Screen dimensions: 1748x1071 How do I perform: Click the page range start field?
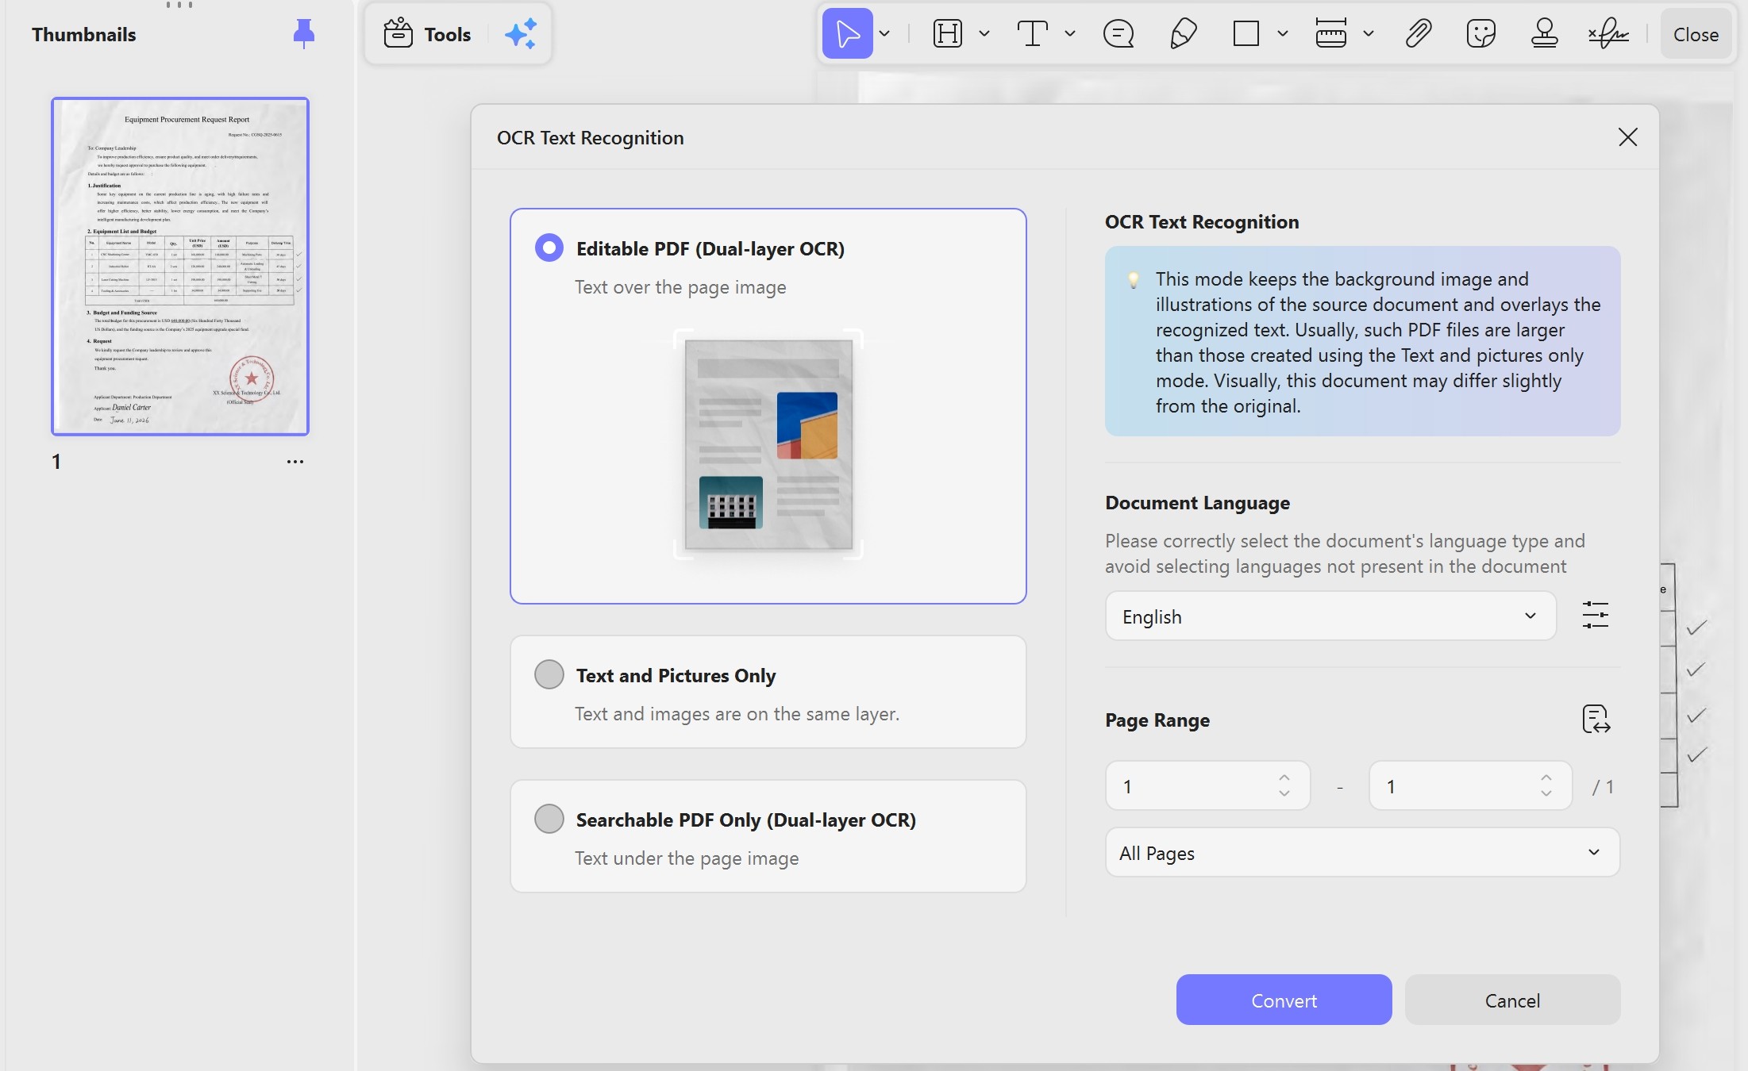(x=1207, y=785)
